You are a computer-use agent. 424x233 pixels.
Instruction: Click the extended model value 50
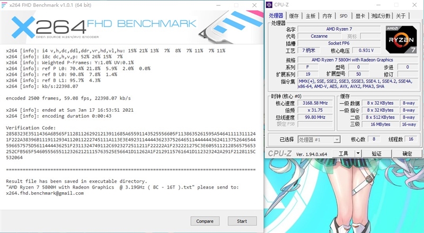359,74
